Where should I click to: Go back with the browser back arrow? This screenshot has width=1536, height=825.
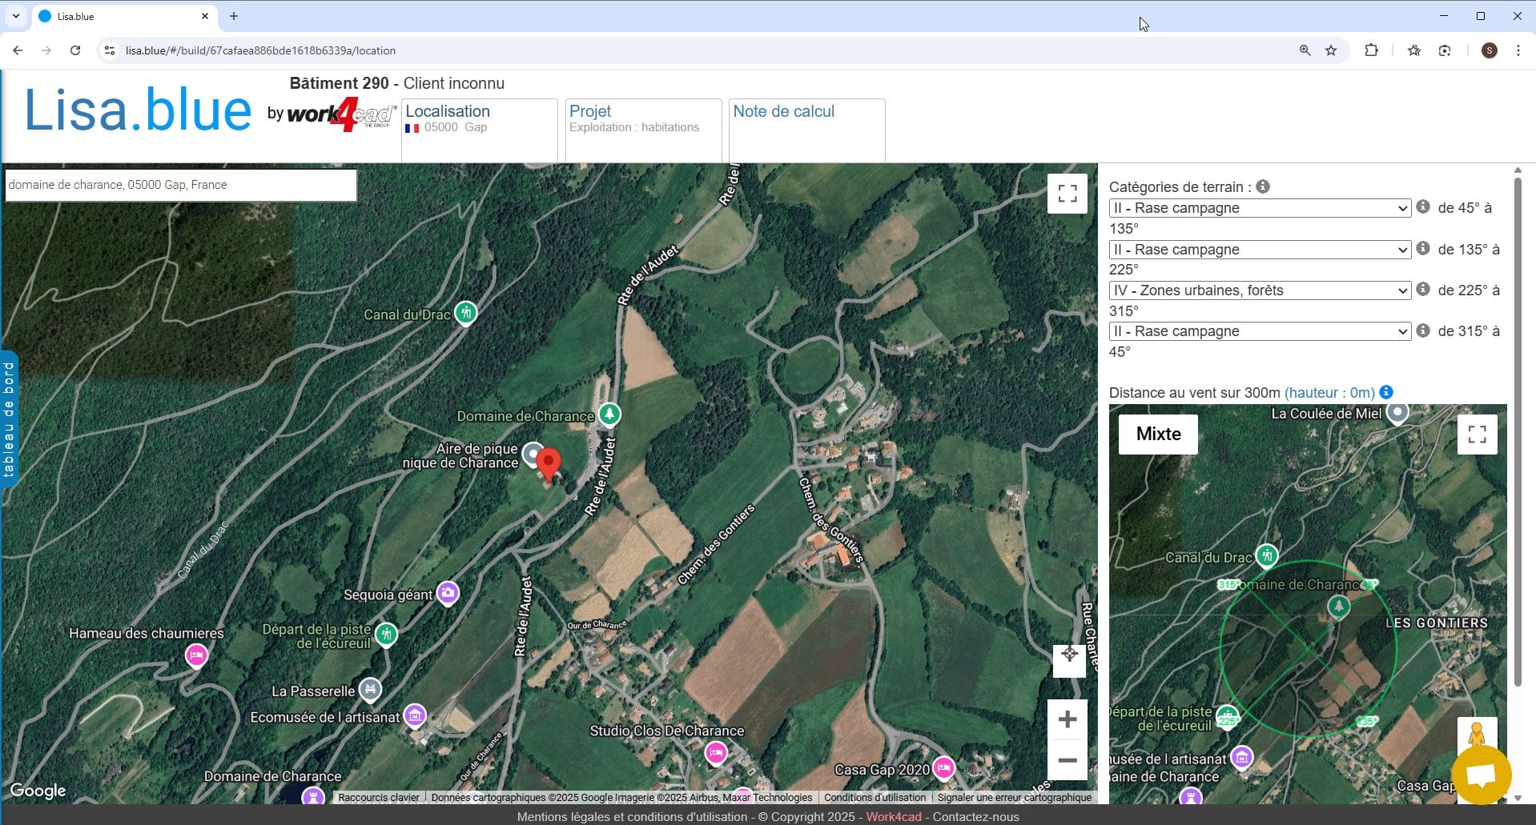pyautogui.click(x=18, y=50)
